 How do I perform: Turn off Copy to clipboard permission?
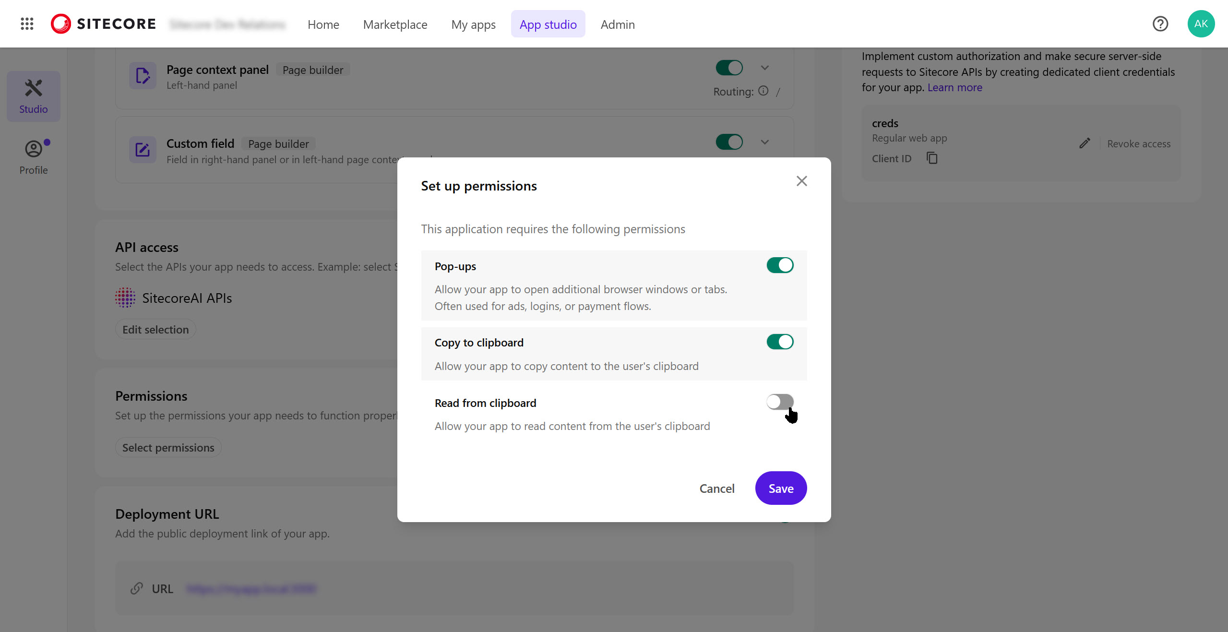point(780,342)
